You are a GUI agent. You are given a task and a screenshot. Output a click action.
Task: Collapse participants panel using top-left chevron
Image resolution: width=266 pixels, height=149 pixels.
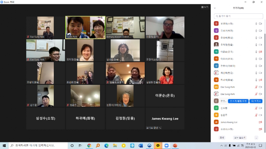(x=215, y=8)
